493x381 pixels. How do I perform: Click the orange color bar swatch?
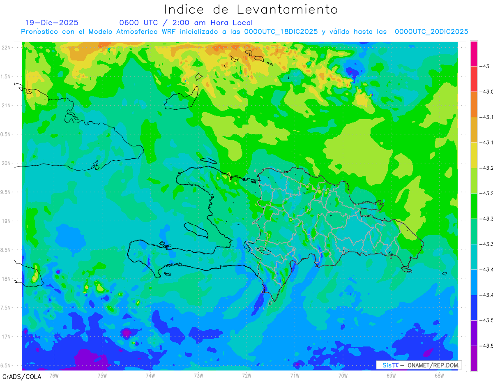click(474, 104)
